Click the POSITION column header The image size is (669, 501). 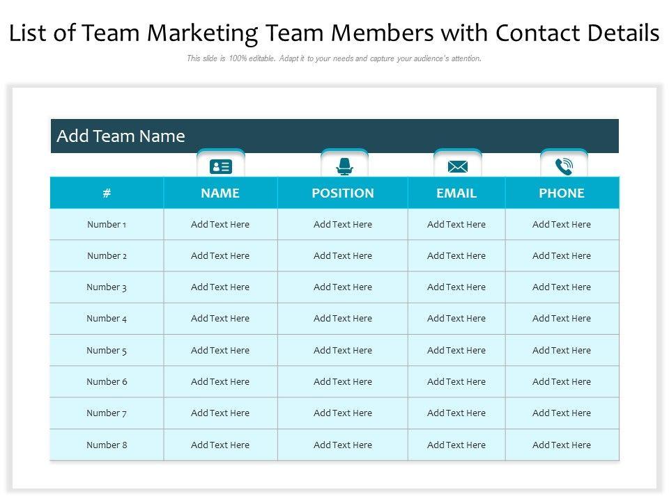343,193
